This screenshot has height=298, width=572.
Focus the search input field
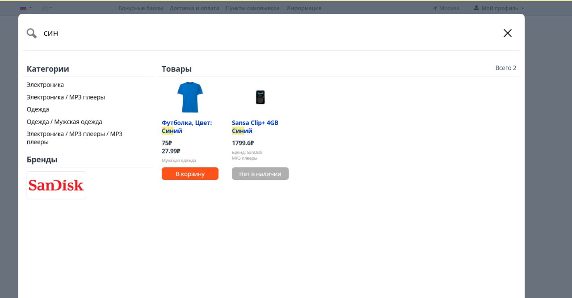coord(268,33)
